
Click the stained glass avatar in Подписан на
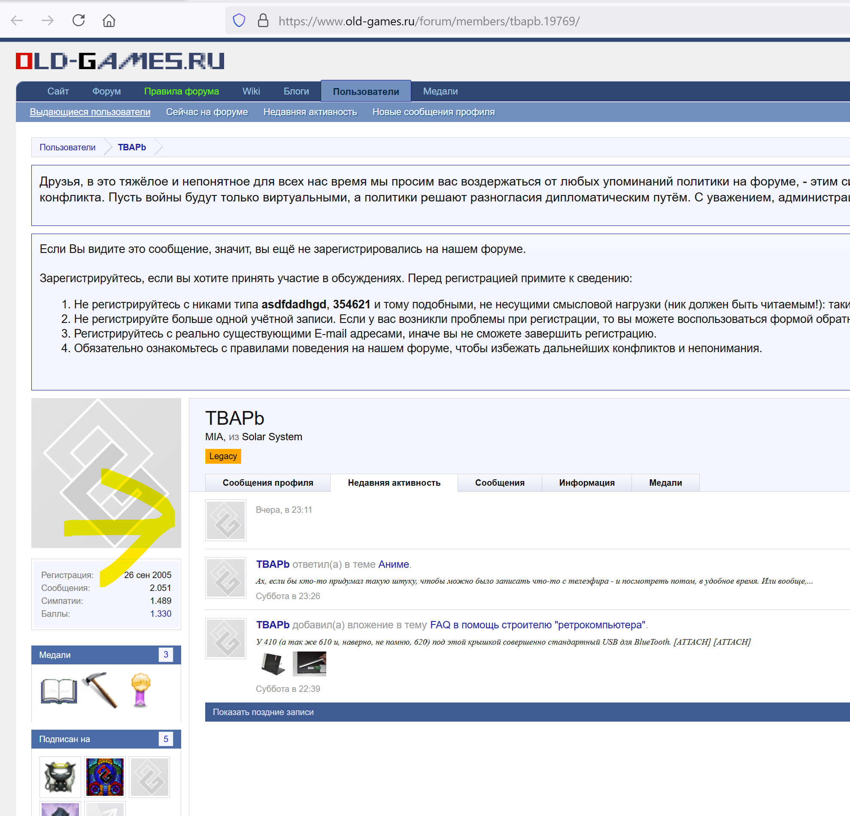(104, 776)
